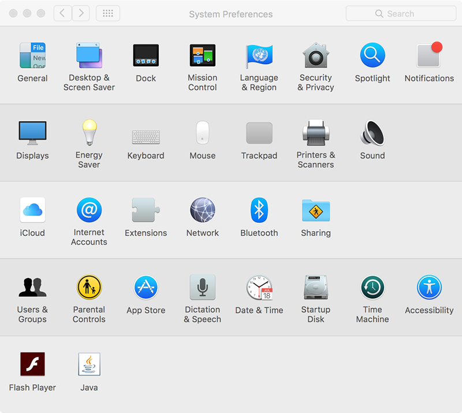Open Time Machine preferences

[372, 288]
